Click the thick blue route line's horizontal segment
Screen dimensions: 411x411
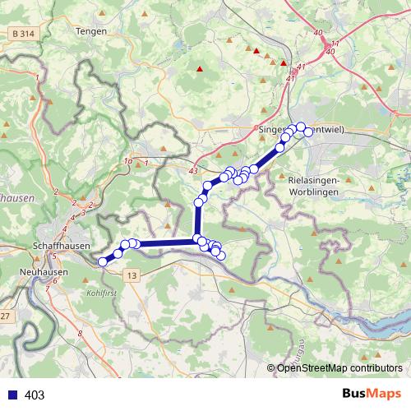166,242
